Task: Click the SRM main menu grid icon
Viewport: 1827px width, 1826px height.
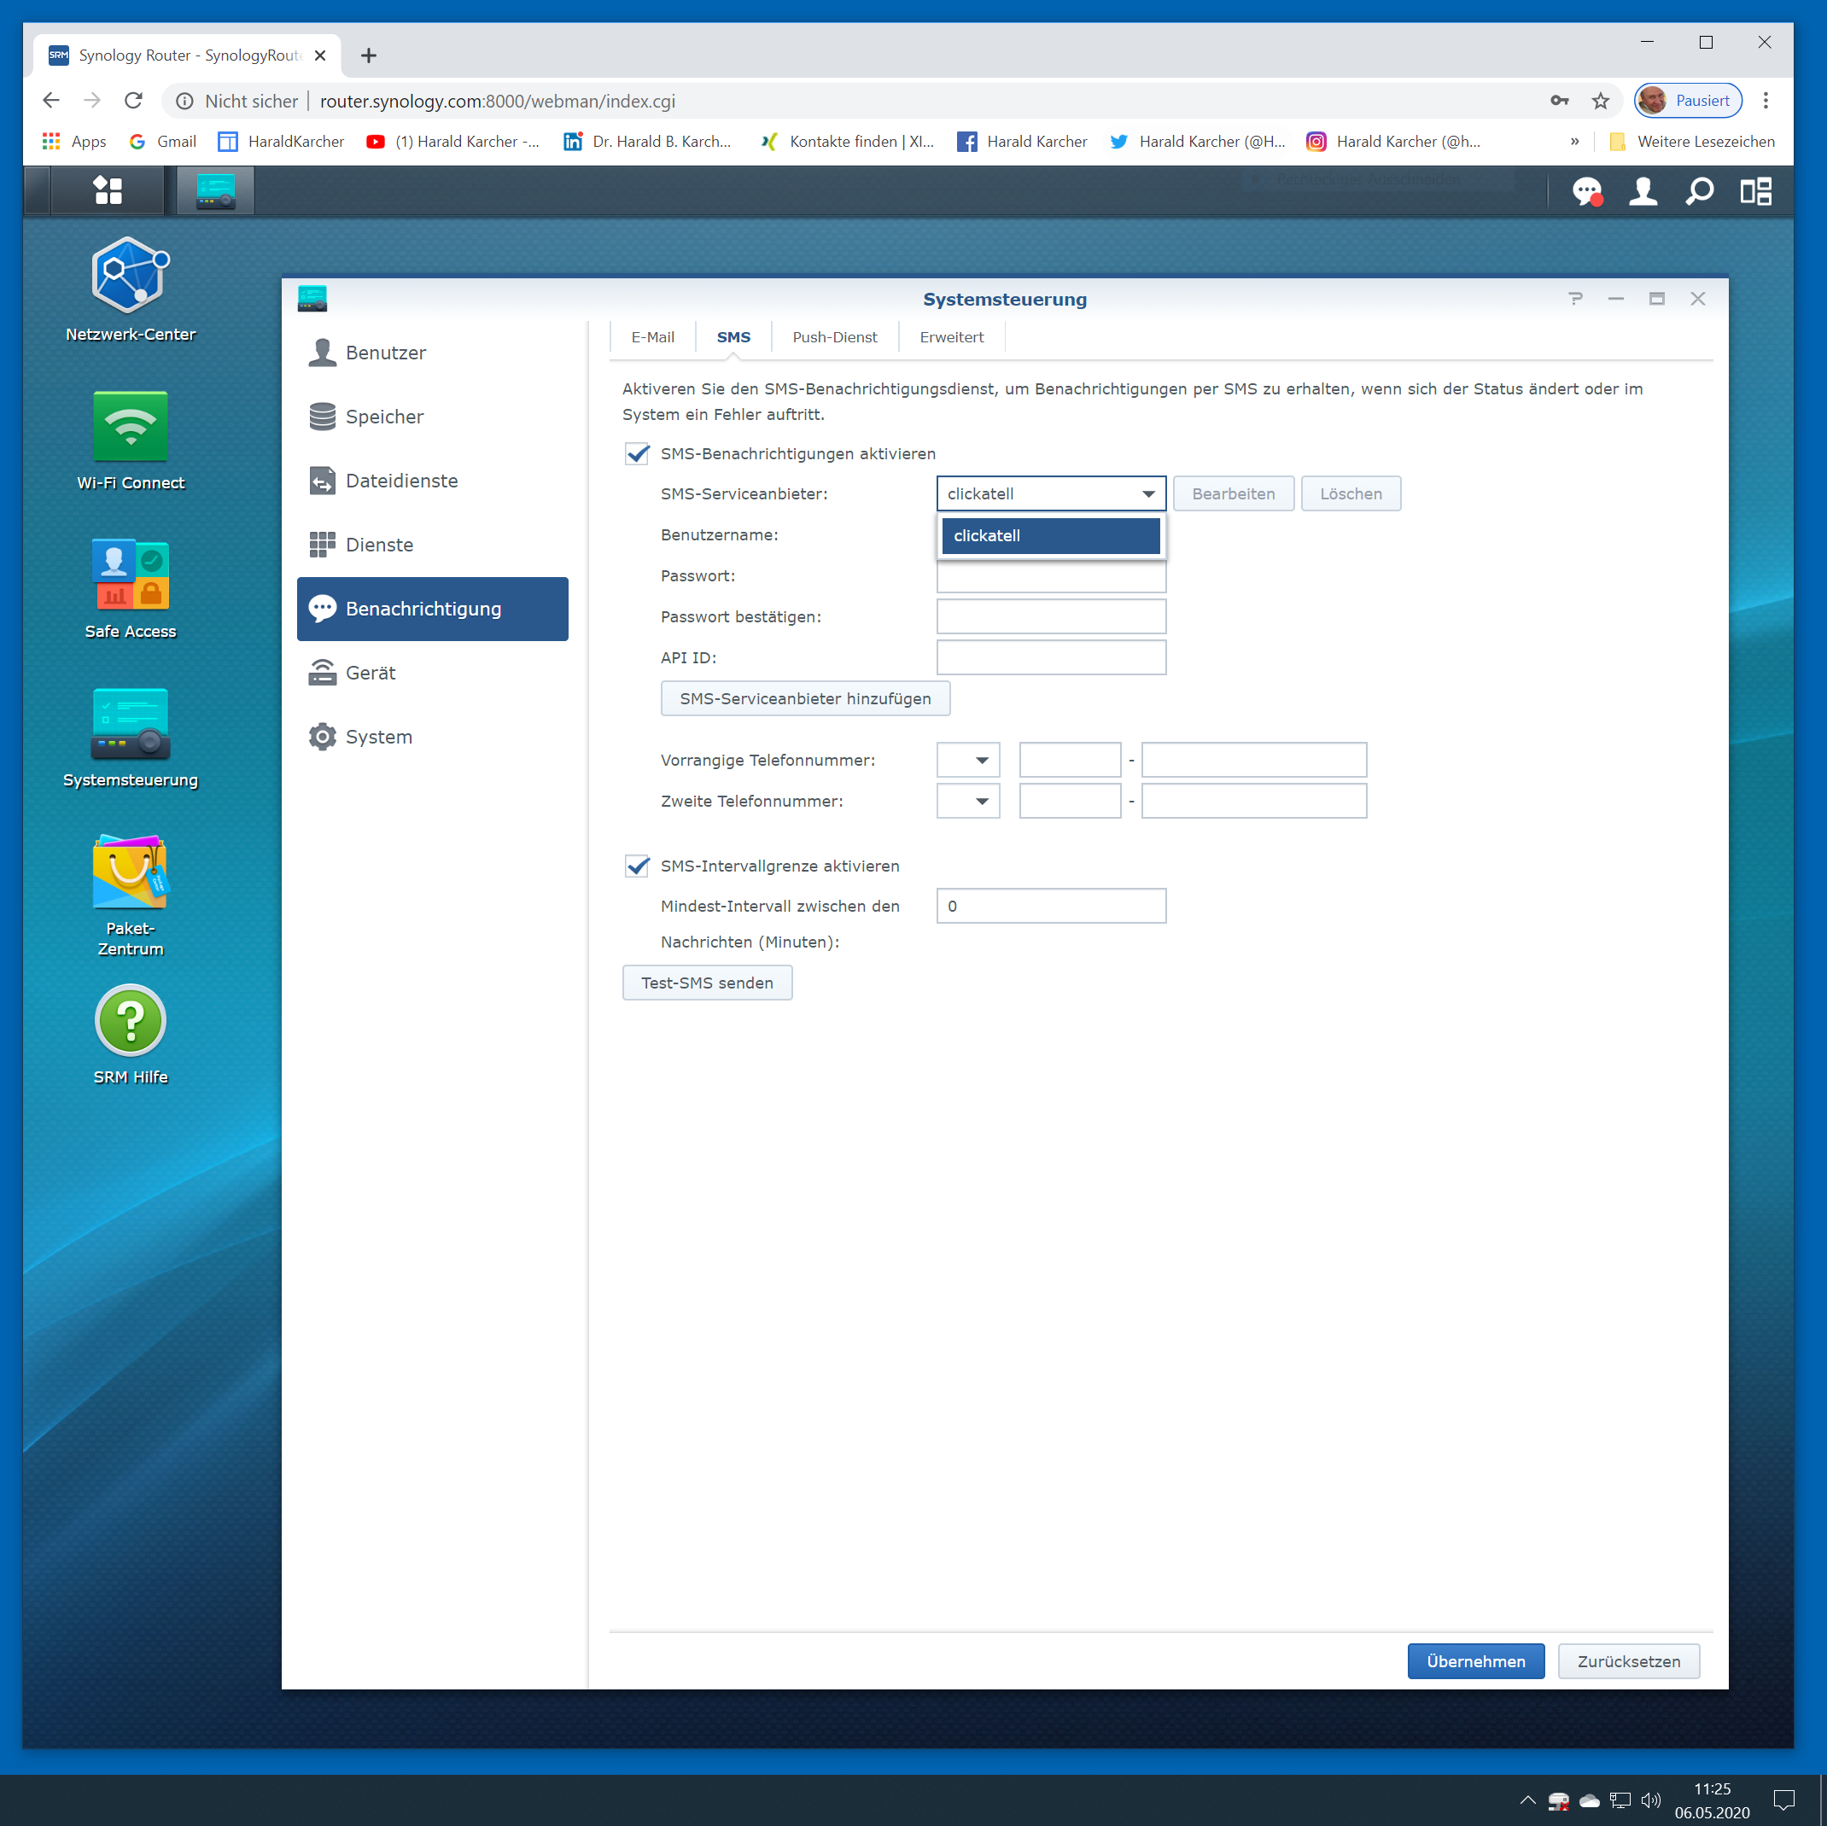Action: [108, 191]
